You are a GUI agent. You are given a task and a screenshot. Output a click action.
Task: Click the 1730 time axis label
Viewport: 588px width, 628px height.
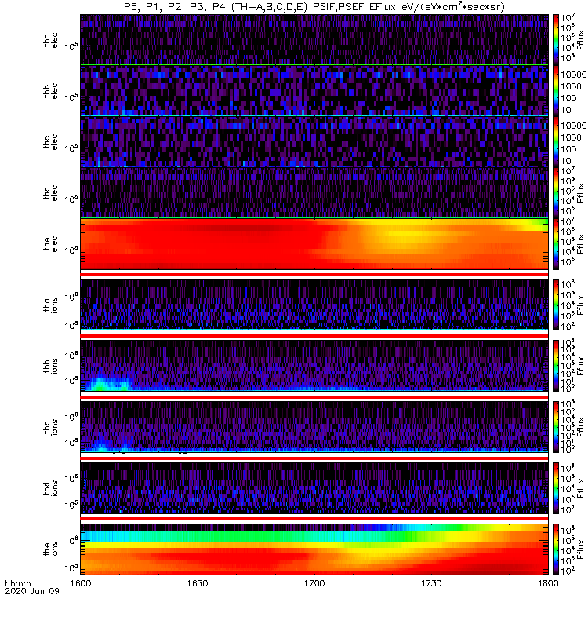(431, 583)
